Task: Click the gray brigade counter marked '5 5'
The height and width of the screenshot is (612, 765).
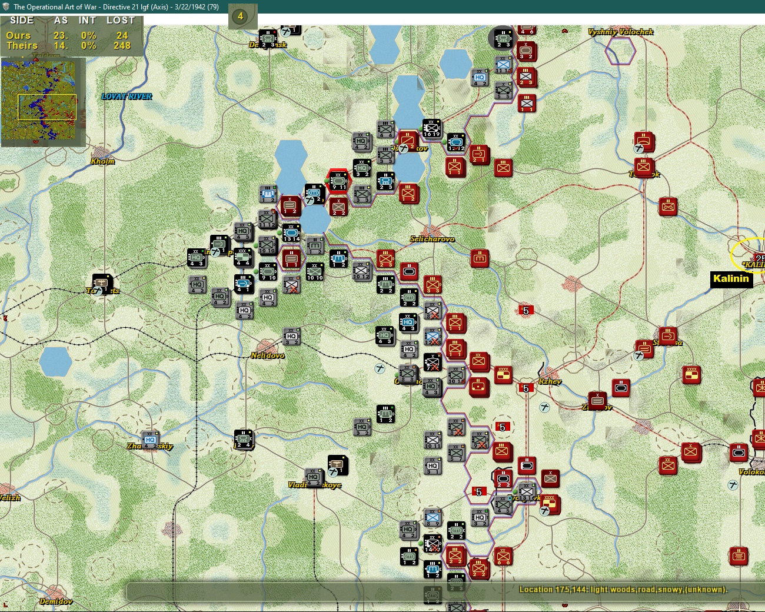Action: [x=503, y=89]
